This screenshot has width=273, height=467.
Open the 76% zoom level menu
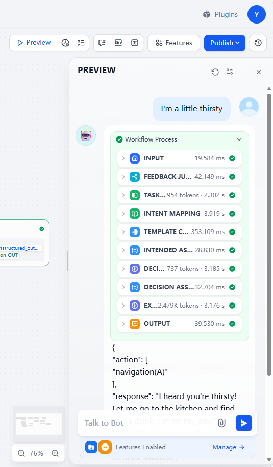coord(37,453)
